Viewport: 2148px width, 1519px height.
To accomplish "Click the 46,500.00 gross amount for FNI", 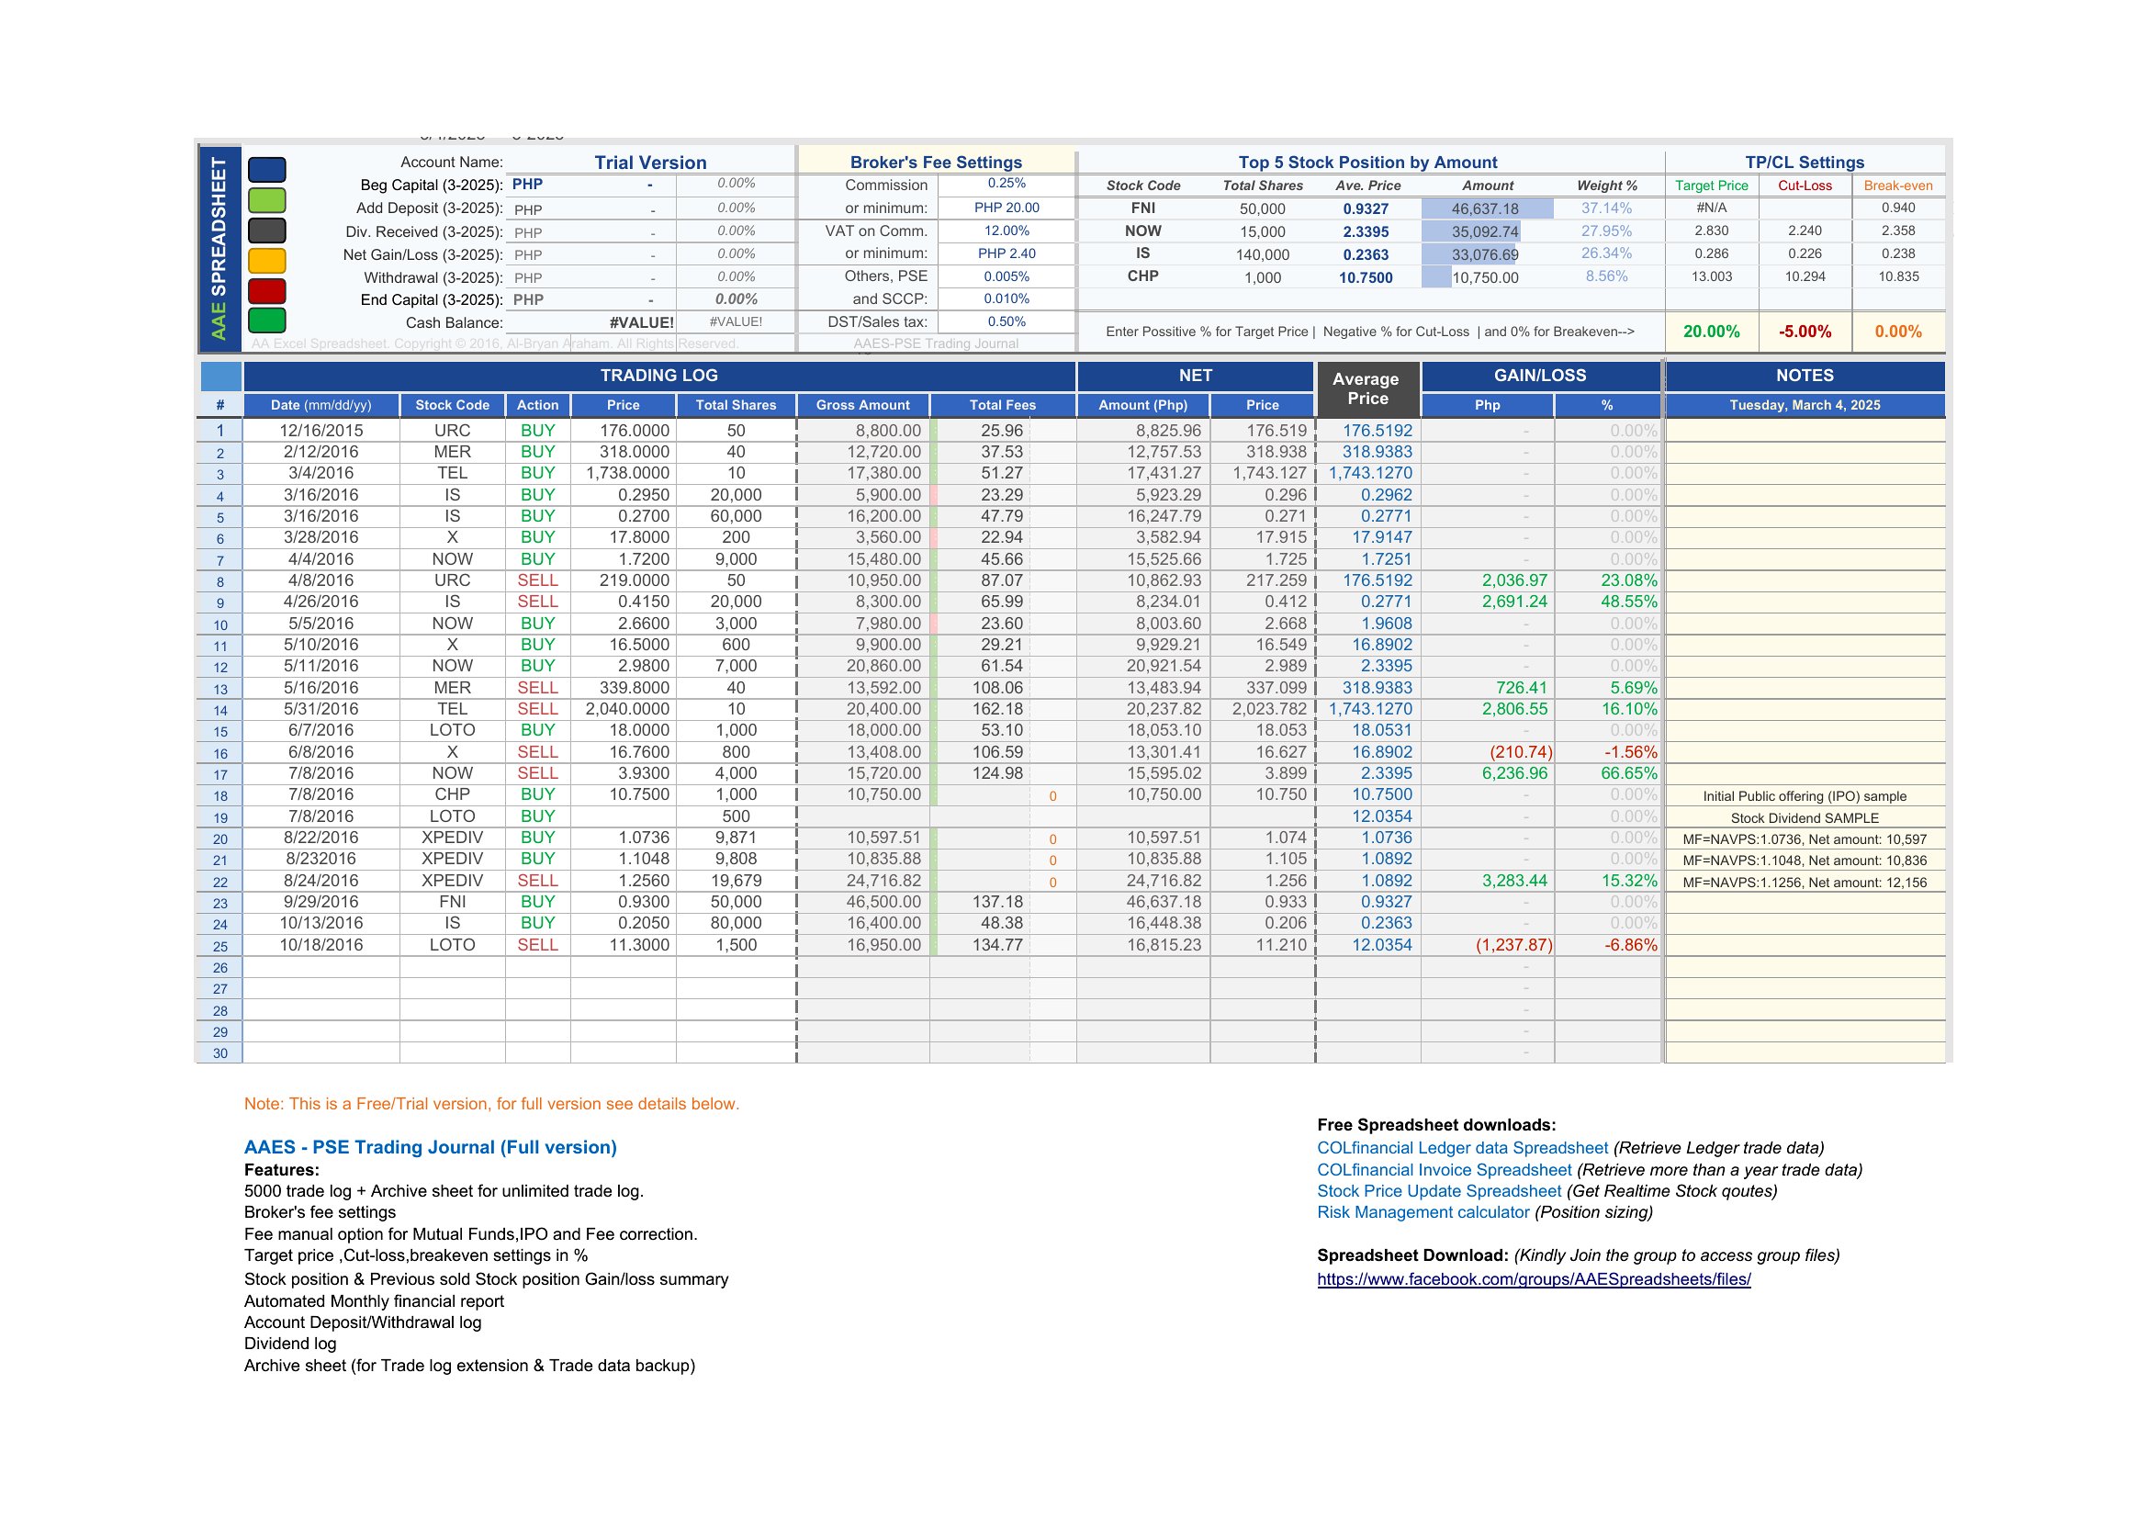I will pos(862,902).
